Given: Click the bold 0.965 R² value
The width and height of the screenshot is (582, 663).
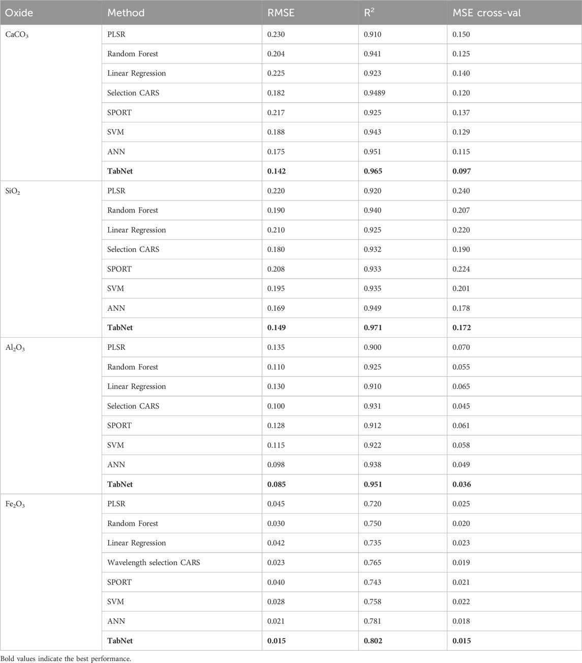Looking at the screenshot, I should [373, 171].
